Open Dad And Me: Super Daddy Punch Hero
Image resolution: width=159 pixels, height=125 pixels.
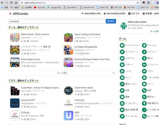coord(92,59)
